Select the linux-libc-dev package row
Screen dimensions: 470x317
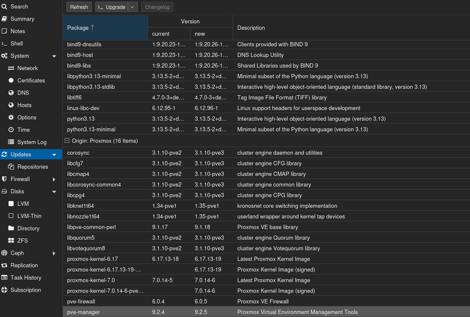266,108
